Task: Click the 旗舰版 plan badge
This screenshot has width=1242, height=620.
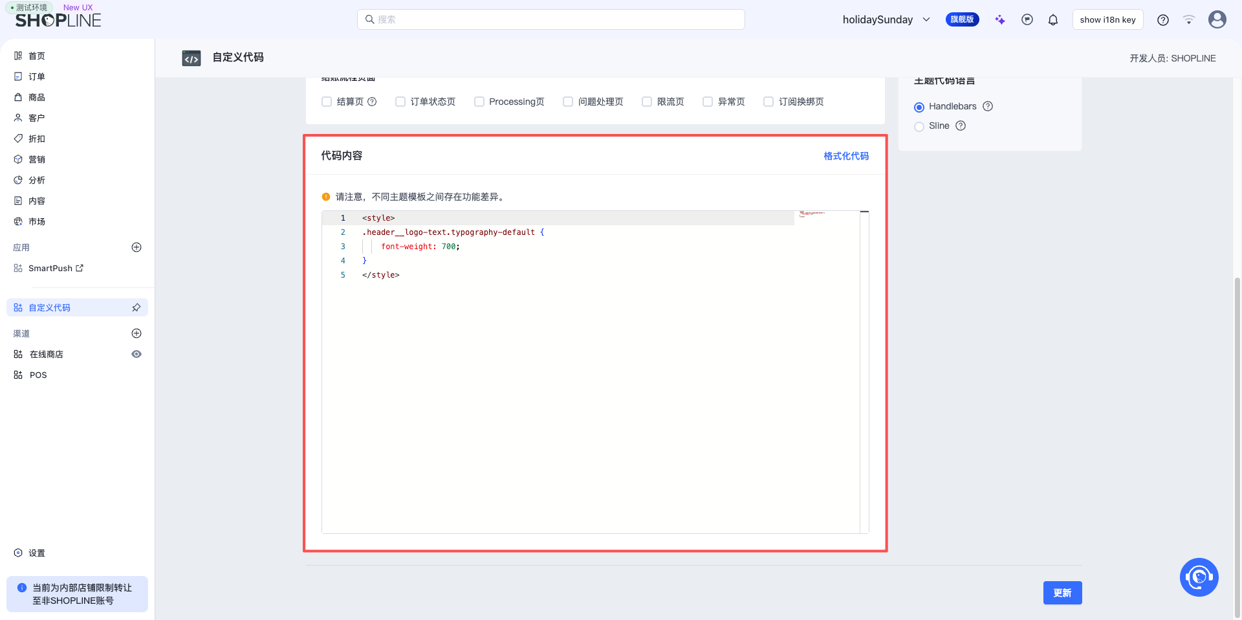Action: [962, 19]
